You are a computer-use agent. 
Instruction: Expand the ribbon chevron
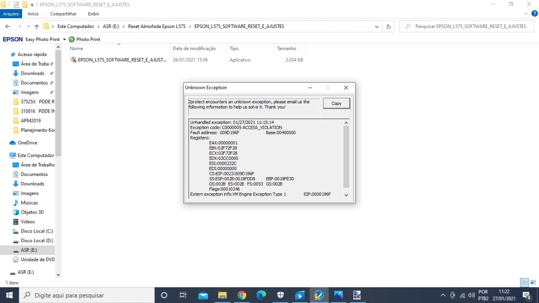coord(526,14)
